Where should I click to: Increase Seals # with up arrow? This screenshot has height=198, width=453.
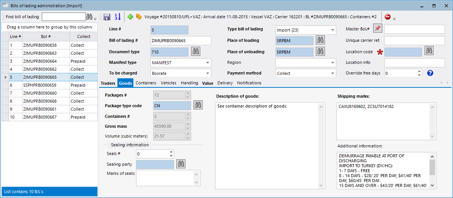click(x=171, y=152)
